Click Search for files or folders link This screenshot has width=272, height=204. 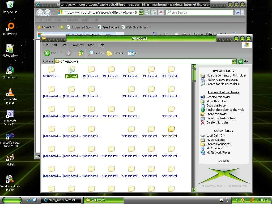point(222,84)
